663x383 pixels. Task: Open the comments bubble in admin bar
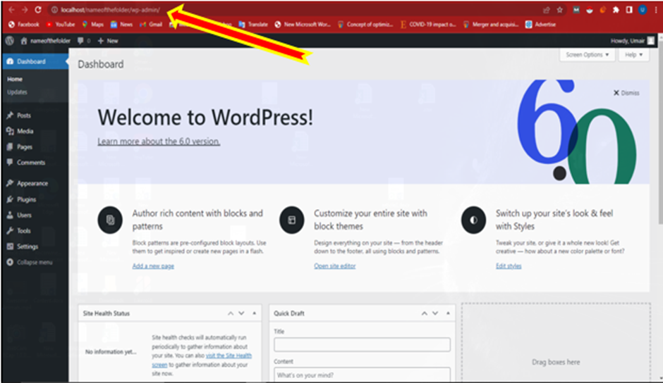point(84,41)
